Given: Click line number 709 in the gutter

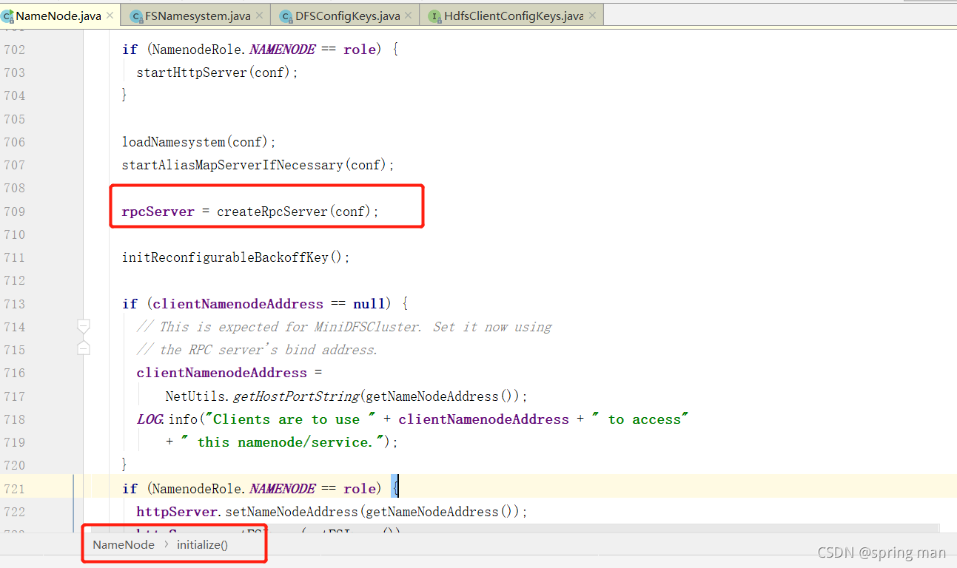Looking at the screenshot, I should pos(15,212).
